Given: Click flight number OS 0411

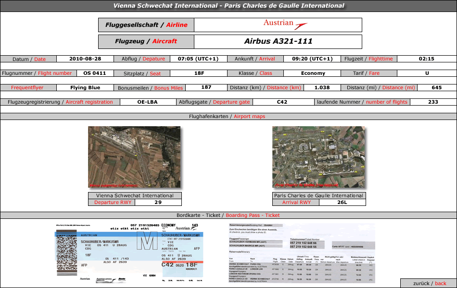Looking at the screenshot, I should click(95, 73).
